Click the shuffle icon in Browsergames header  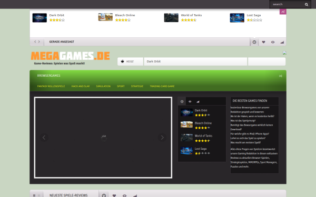coord(280,76)
